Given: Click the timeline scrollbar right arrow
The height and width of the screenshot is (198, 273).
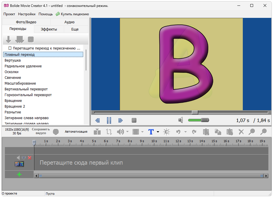Looking at the screenshot, I should (266, 176).
